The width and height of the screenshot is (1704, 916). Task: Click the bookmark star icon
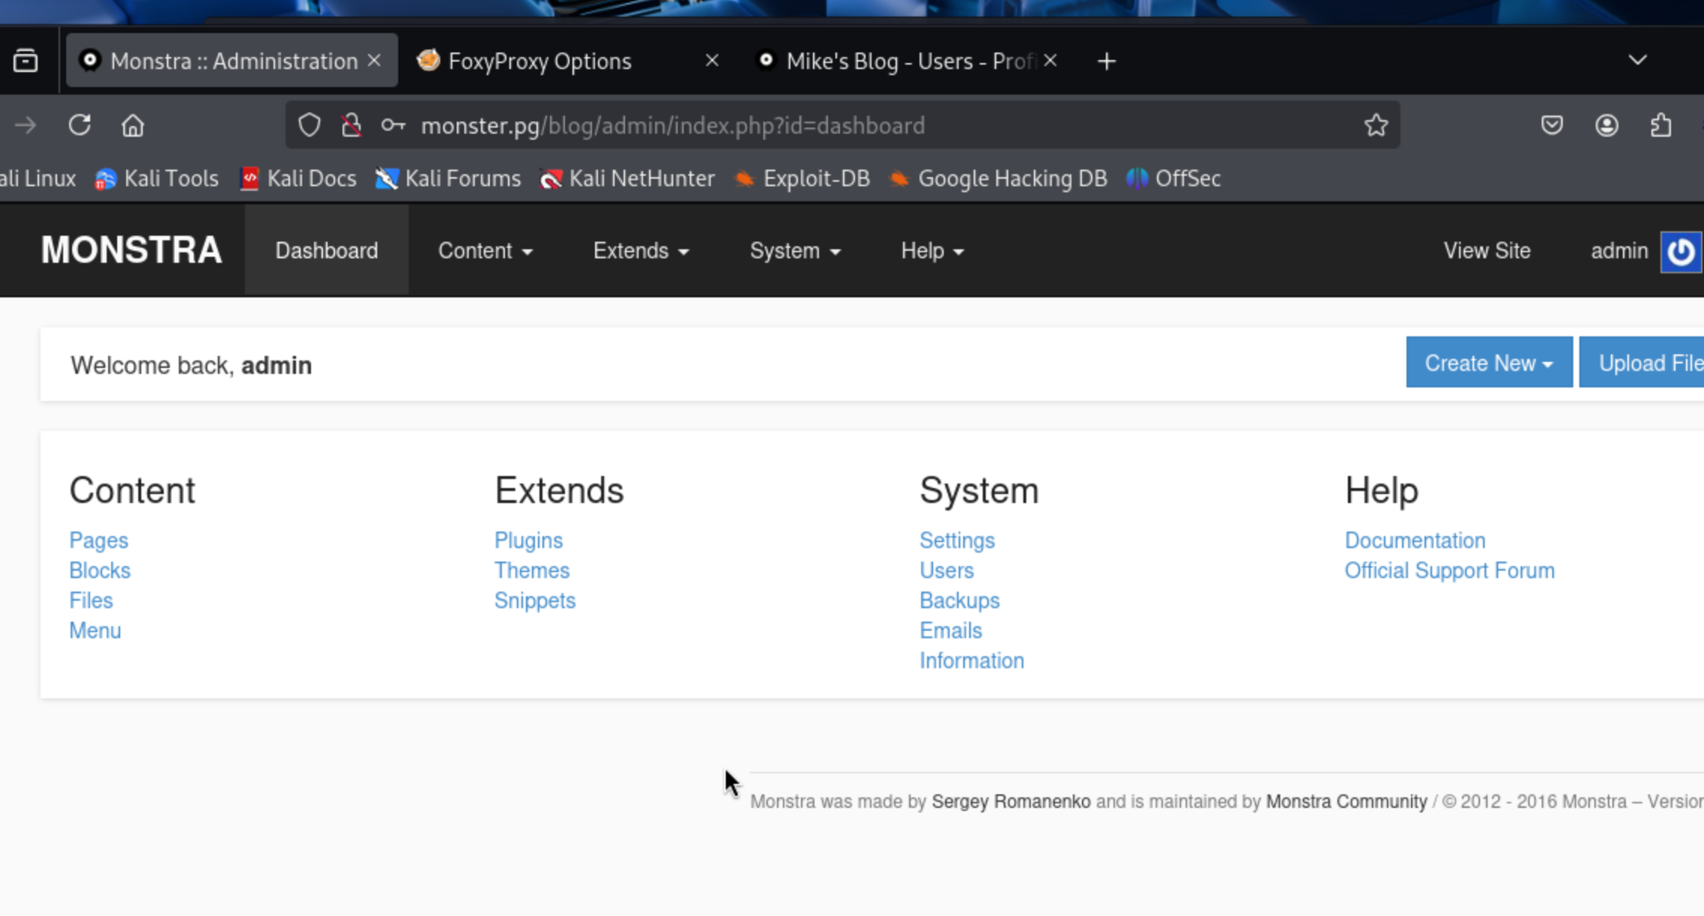[1376, 125]
